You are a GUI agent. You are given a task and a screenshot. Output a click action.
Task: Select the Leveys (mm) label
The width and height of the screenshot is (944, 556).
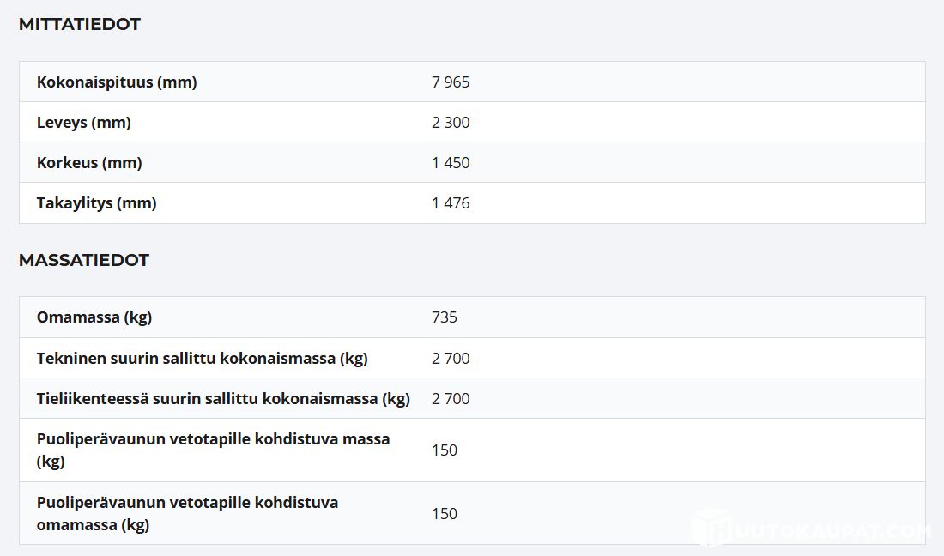84,123
